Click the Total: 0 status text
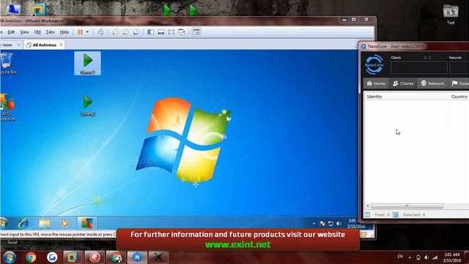This screenshot has width=469, height=264. point(382,215)
